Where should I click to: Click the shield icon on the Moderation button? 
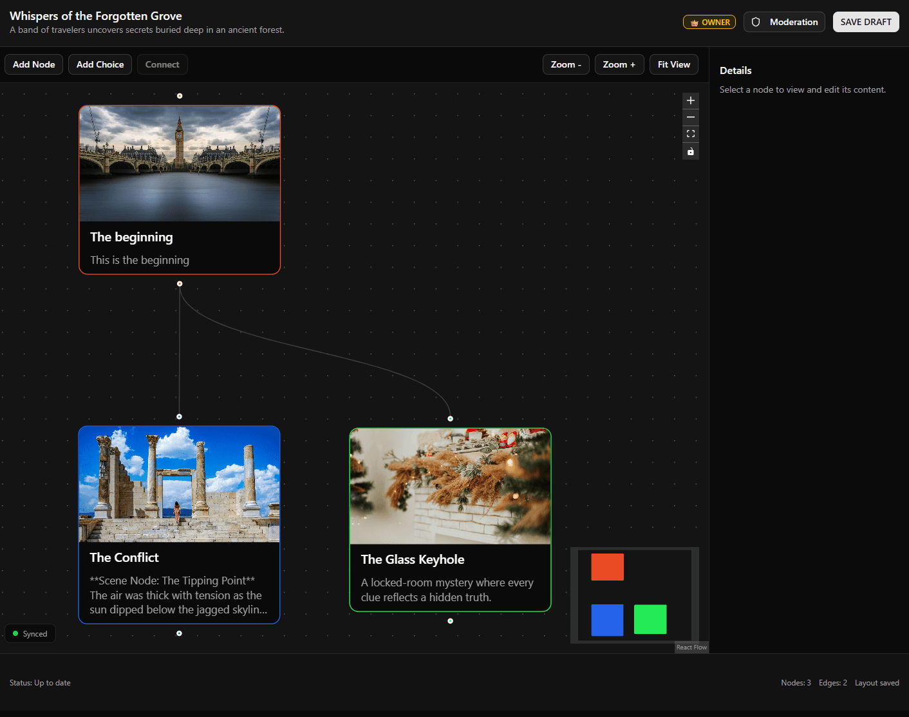754,21
